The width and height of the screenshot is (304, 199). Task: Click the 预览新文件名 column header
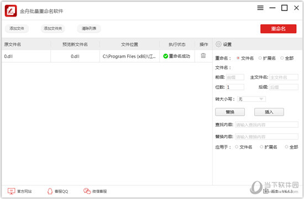[75, 44]
